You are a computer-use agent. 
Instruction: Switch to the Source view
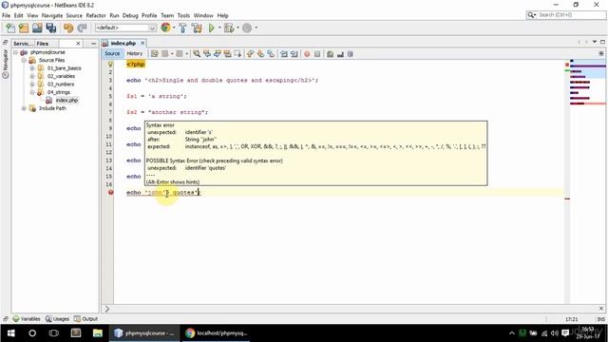coord(112,53)
